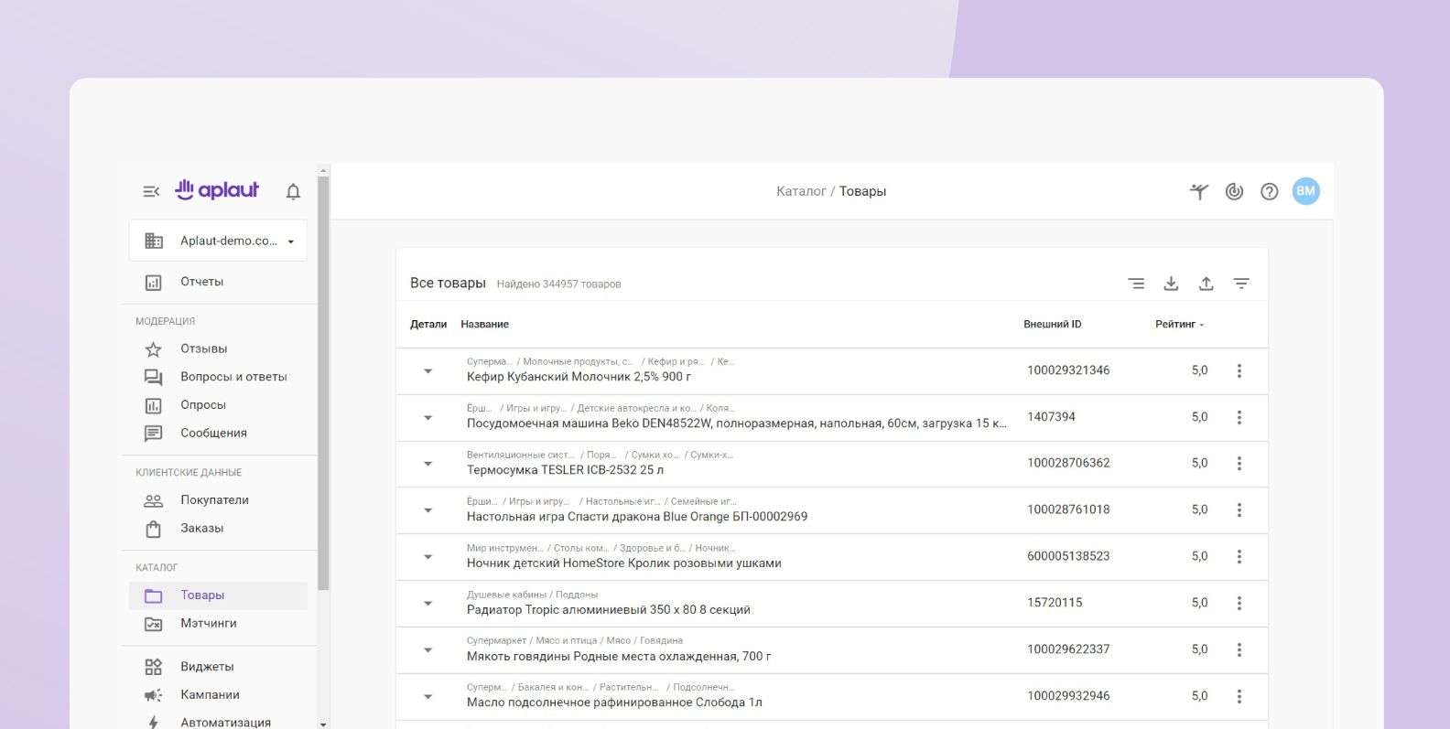
Task: Expand details for Кефир Кубанский row
Action: [427, 371]
